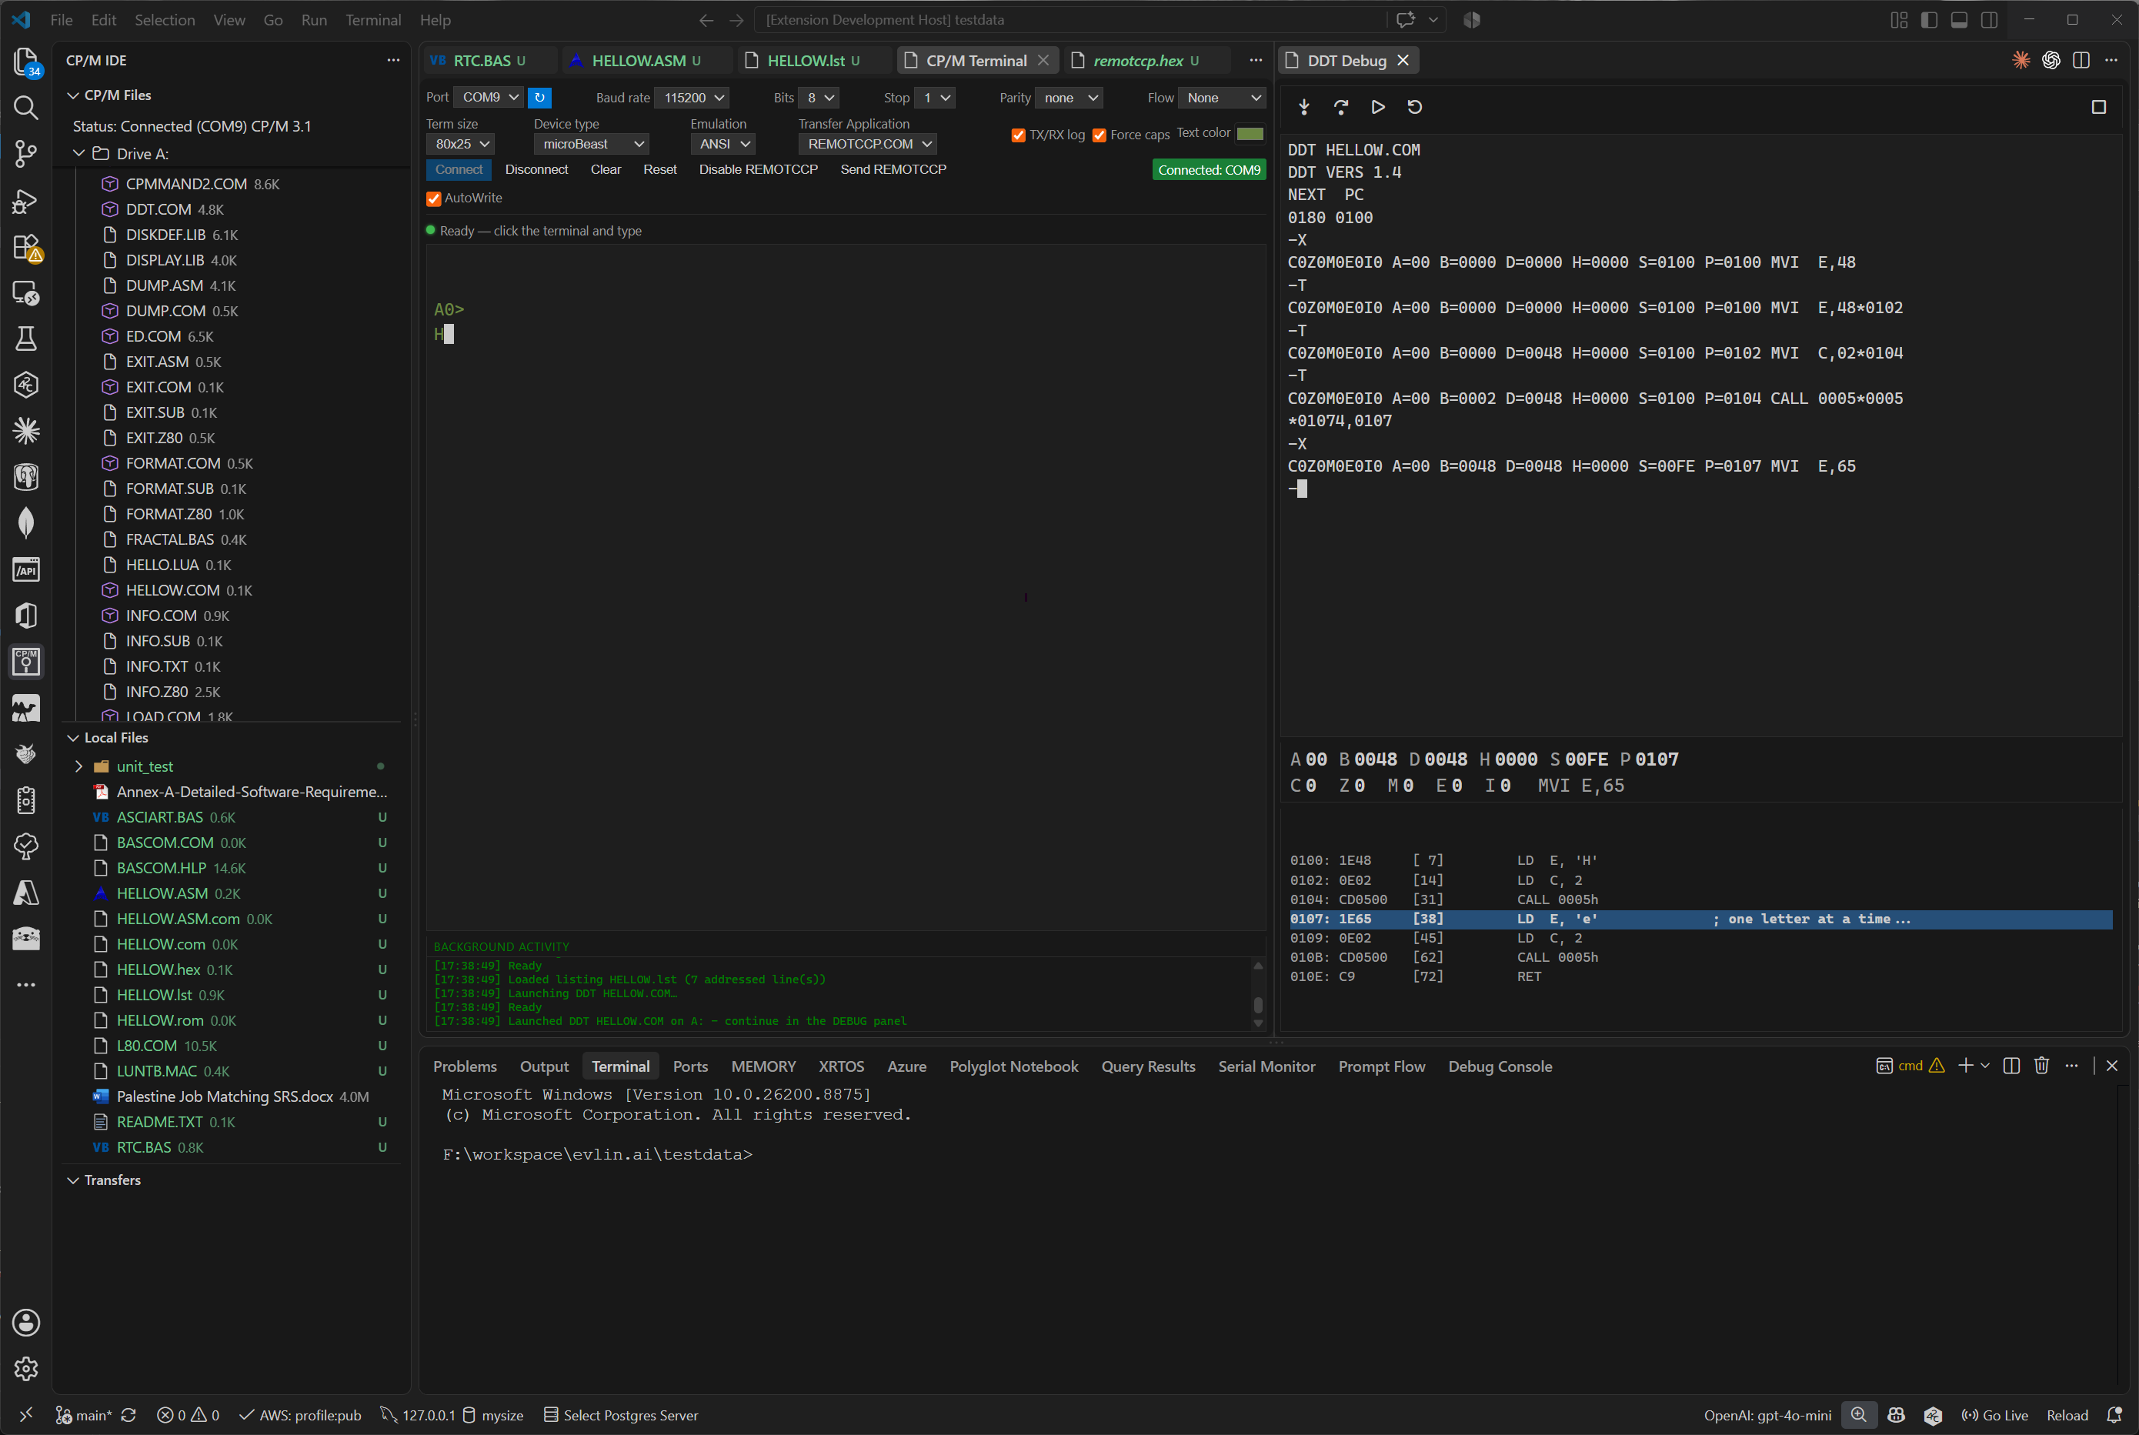The width and height of the screenshot is (2139, 1435).
Task: Open the Selection menu
Action: tap(165, 20)
